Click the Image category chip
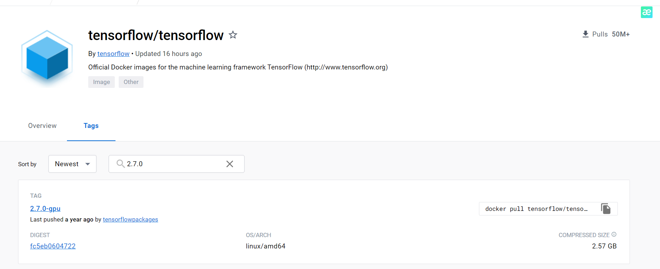This screenshot has width=660, height=269. 101,82
